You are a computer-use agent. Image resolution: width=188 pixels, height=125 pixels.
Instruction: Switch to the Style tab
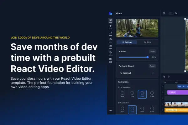pyautogui.click(x=148, y=42)
